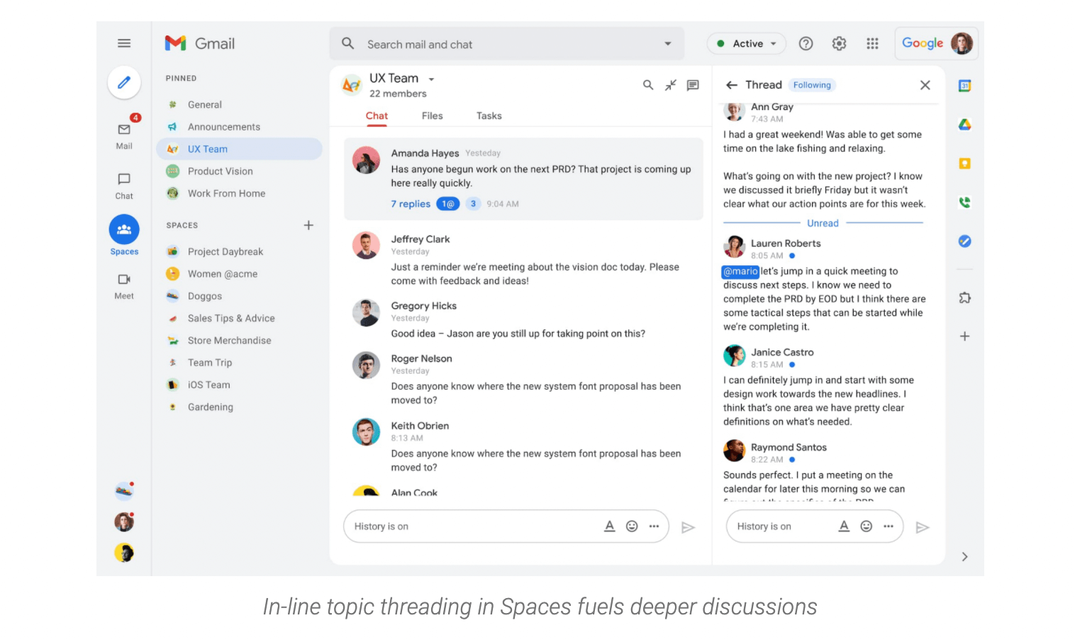Expand the search options dropdown arrow
1075x640 pixels.
click(667, 44)
